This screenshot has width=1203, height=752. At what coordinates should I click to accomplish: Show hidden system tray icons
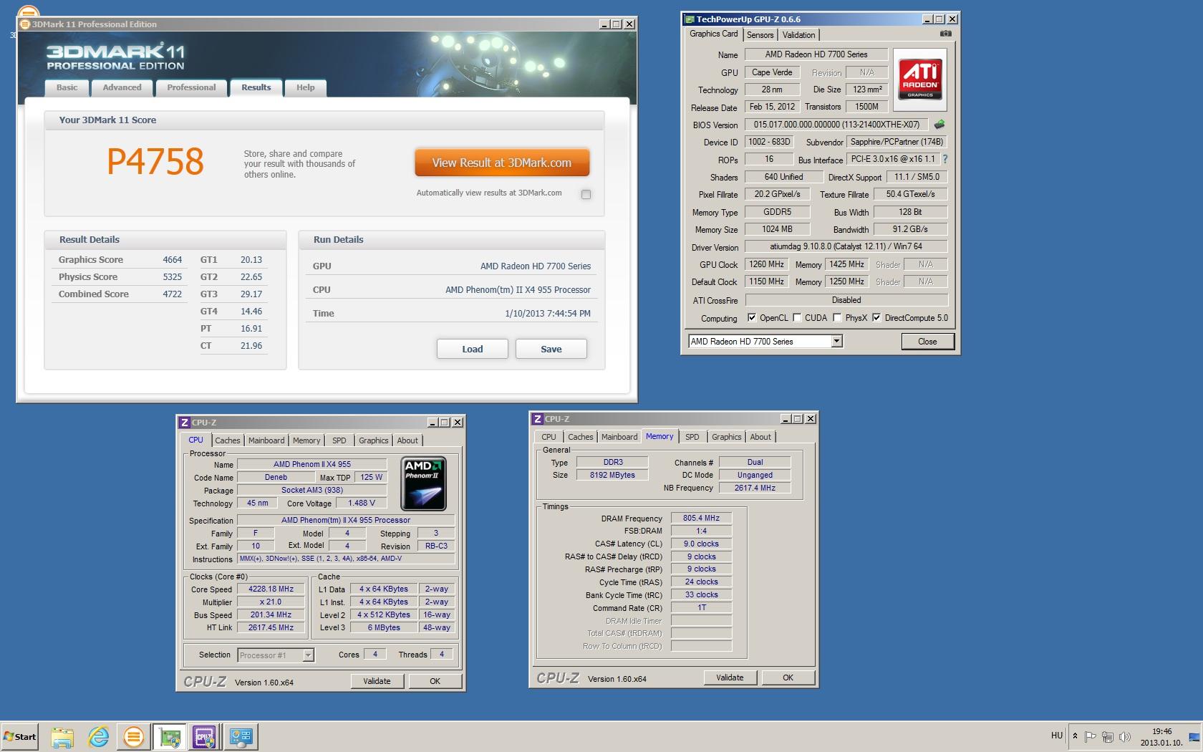1074,736
